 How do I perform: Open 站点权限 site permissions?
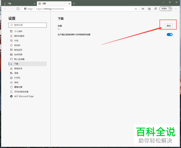tap(28, 55)
